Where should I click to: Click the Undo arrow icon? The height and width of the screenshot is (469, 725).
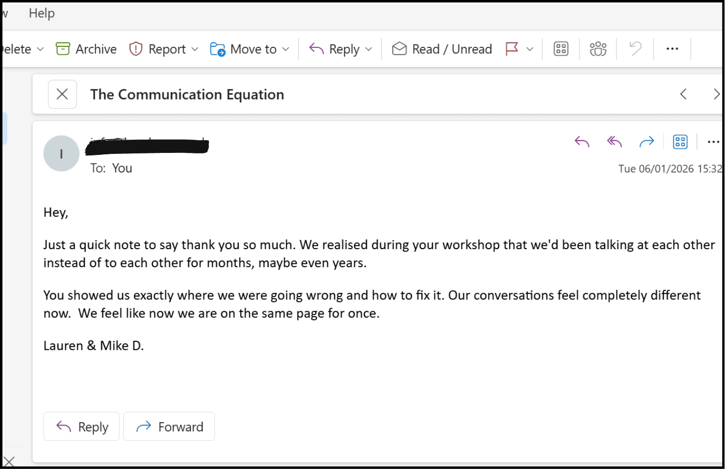coord(635,49)
